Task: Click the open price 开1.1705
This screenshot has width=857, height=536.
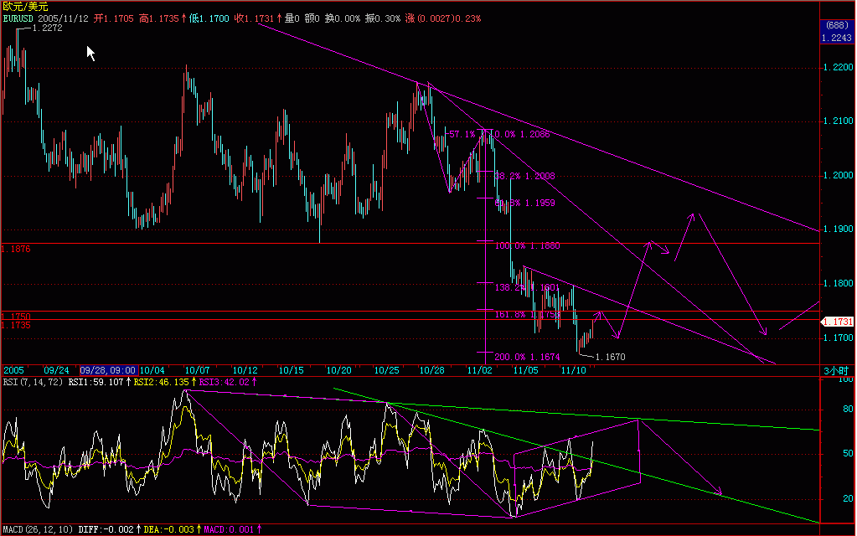Action: [113, 18]
